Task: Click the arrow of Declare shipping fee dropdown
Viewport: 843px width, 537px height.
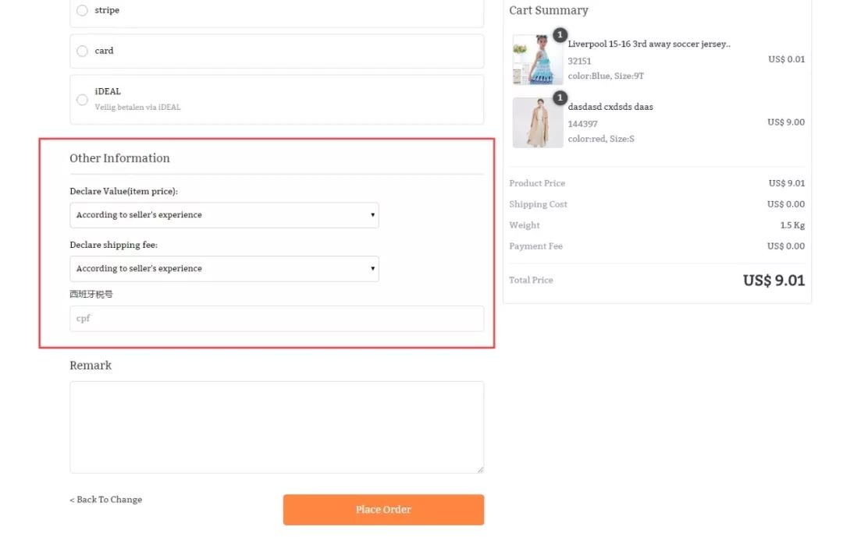Action: tap(372, 269)
